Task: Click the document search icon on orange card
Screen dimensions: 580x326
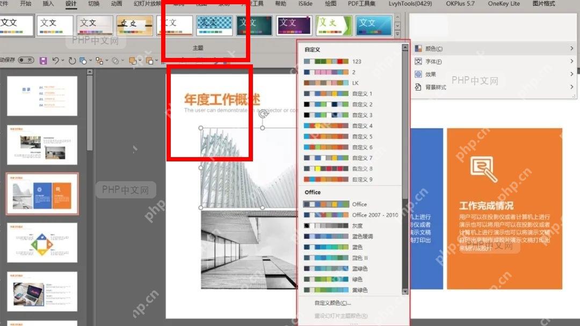Action: tap(483, 169)
